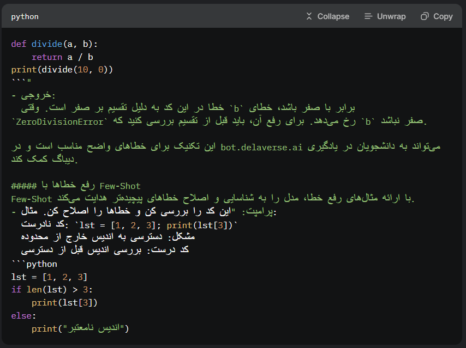Click the line "lst = [1, 2, 3]"
The height and width of the screenshot is (348, 466).
(49, 277)
